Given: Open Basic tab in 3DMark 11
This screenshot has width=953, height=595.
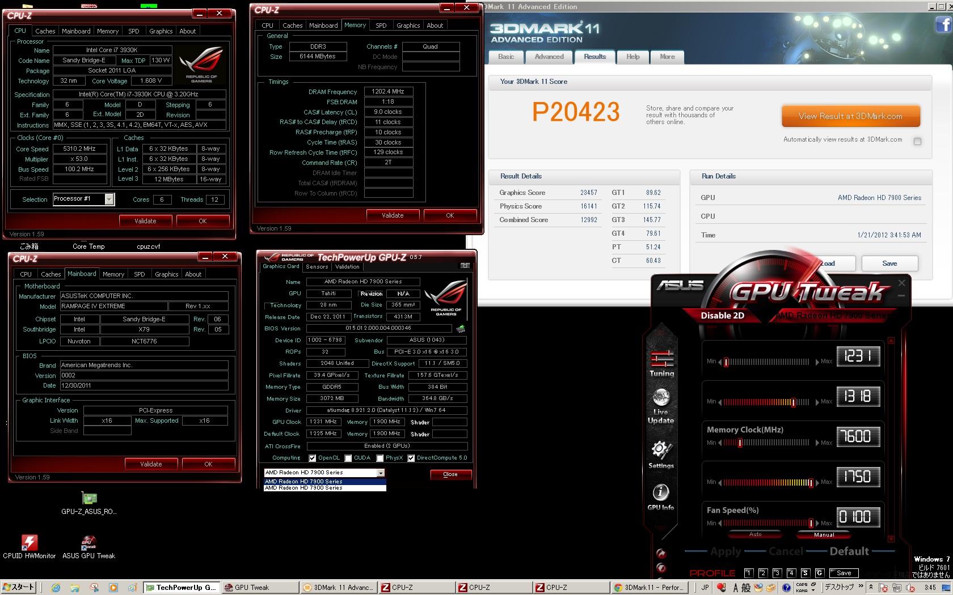Looking at the screenshot, I should point(506,57).
